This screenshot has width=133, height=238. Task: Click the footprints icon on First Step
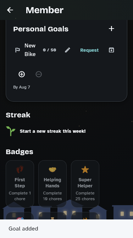20,169
